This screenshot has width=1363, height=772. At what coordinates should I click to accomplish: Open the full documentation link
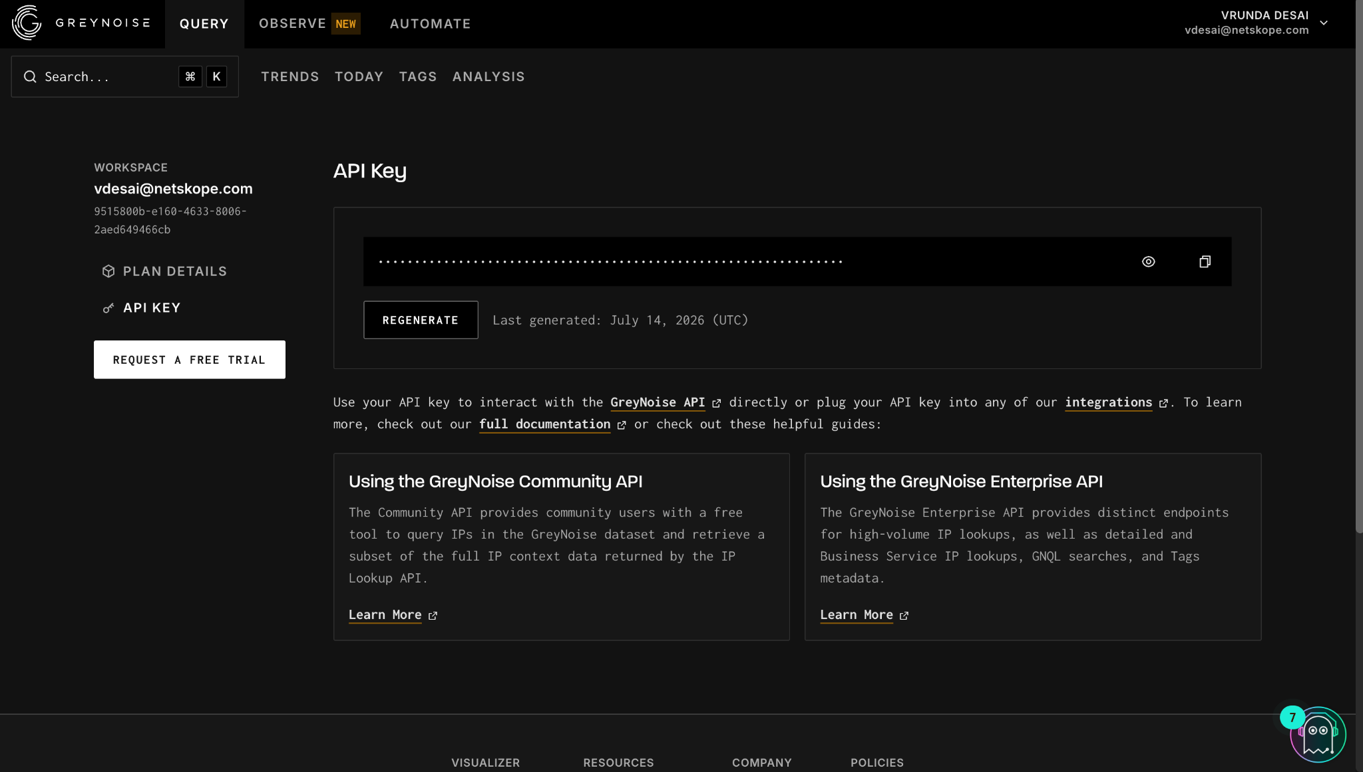tap(545, 424)
